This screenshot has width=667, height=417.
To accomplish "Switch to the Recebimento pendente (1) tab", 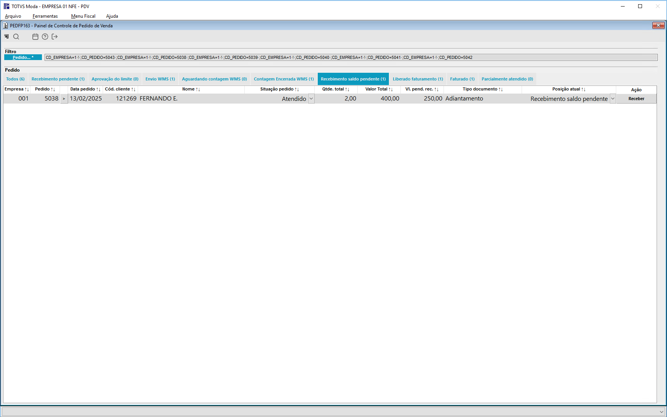I will tap(58, 79).
